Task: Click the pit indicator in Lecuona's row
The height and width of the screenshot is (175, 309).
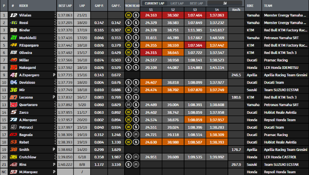Action: pyautogui.click(x=54, y=97)
